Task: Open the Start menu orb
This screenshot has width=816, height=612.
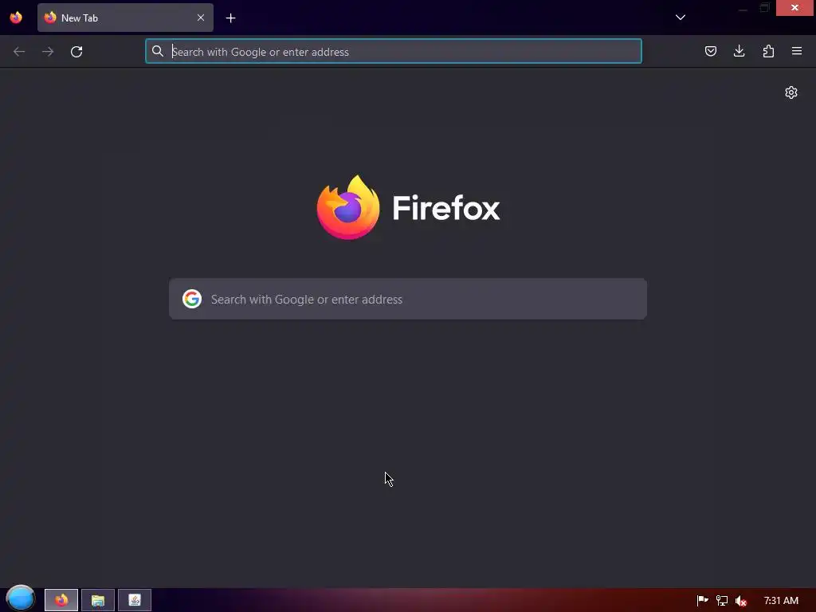Action: click(x=20, y=598)
